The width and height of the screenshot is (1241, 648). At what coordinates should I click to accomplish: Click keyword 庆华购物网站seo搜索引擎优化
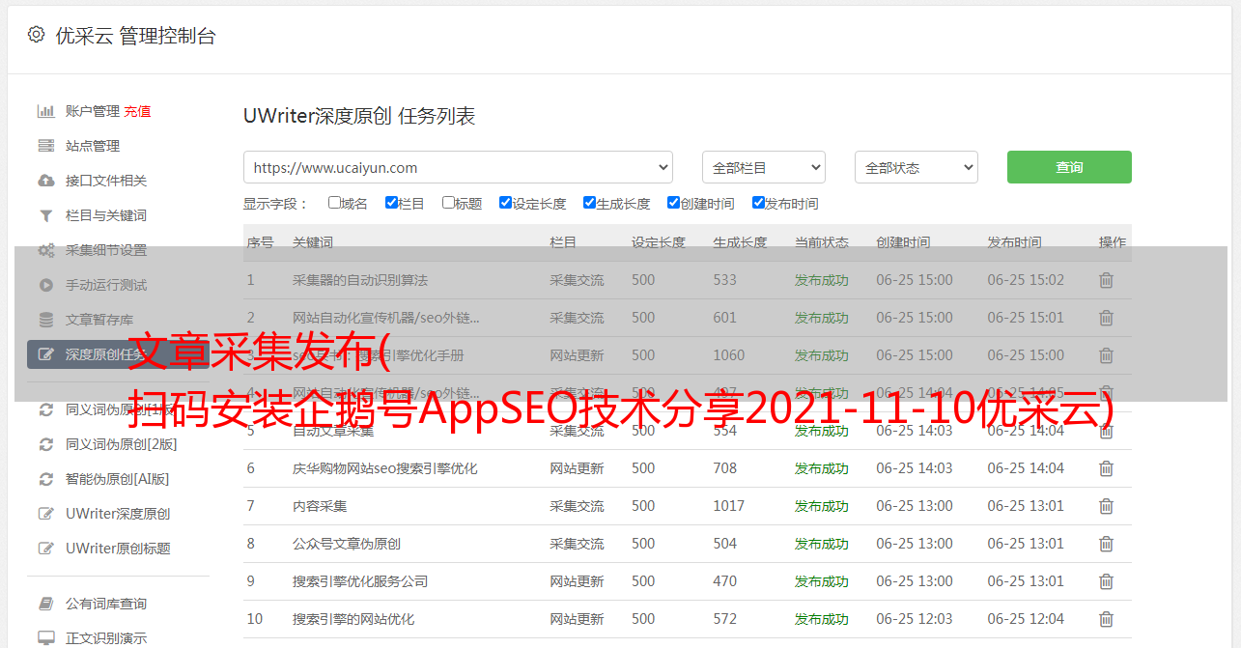coord(385,468)
